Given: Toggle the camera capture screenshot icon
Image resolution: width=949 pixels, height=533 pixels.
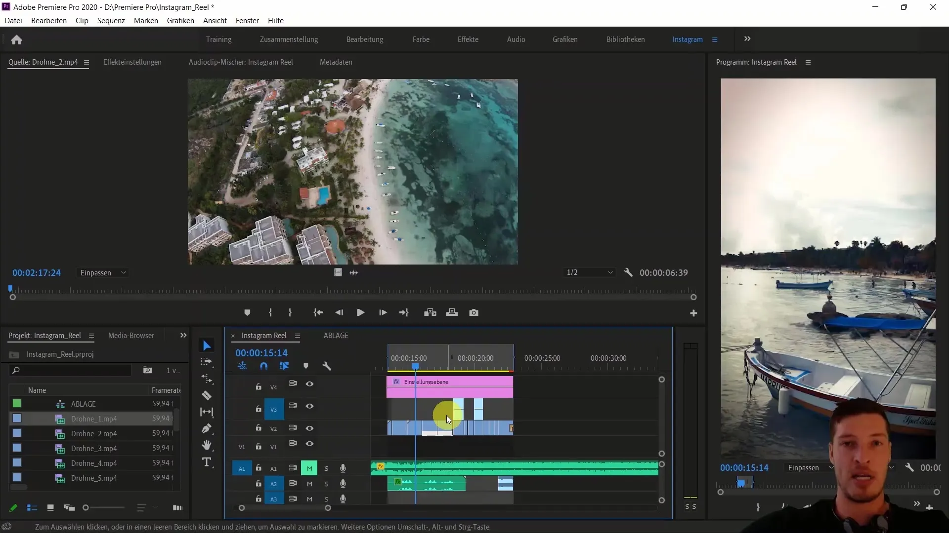Looking at the screenshot, I should [474, 312].
